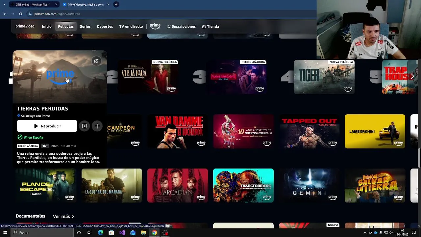
Task: Show next items in the top ten carousel
Action: [x=412, y=77]
